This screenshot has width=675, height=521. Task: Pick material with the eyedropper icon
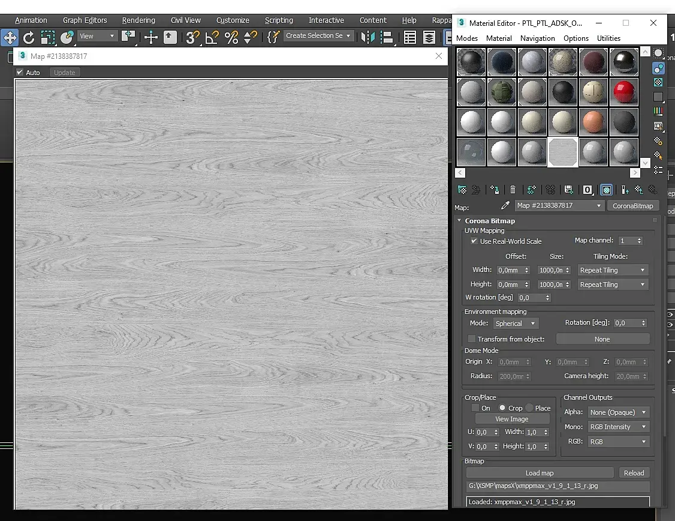505,205
